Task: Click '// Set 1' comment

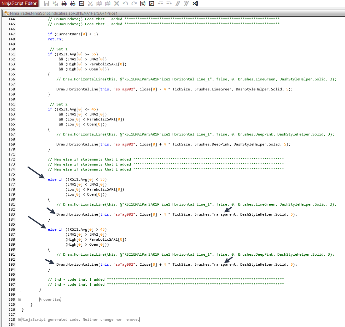Action: [59, 49]
